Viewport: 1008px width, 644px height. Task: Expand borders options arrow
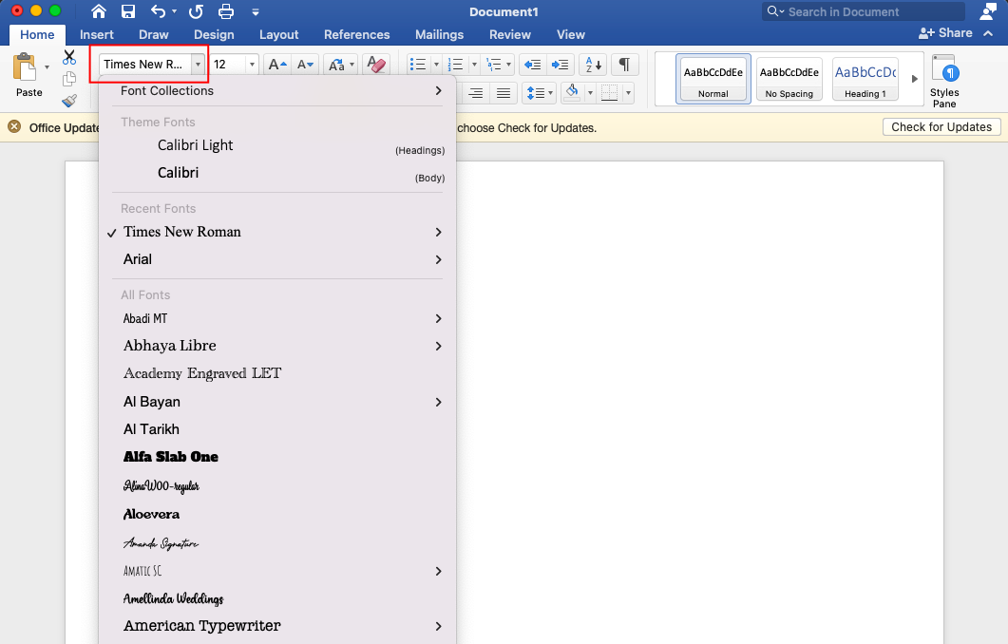coord(628,94)
